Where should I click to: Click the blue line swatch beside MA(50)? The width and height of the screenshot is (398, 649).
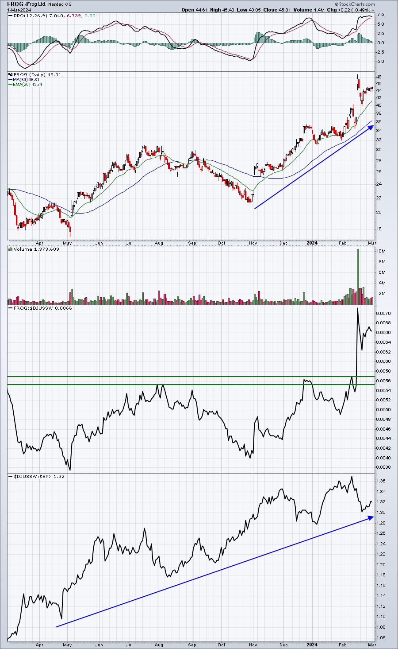point(11,80)
